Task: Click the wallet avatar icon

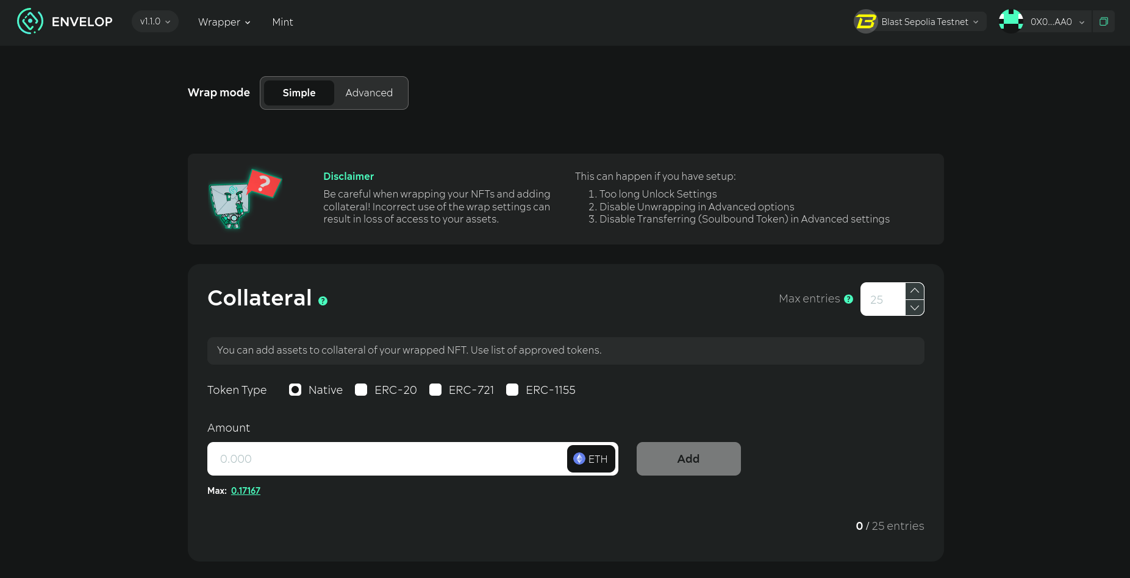Action: (x=1011, y=21)
